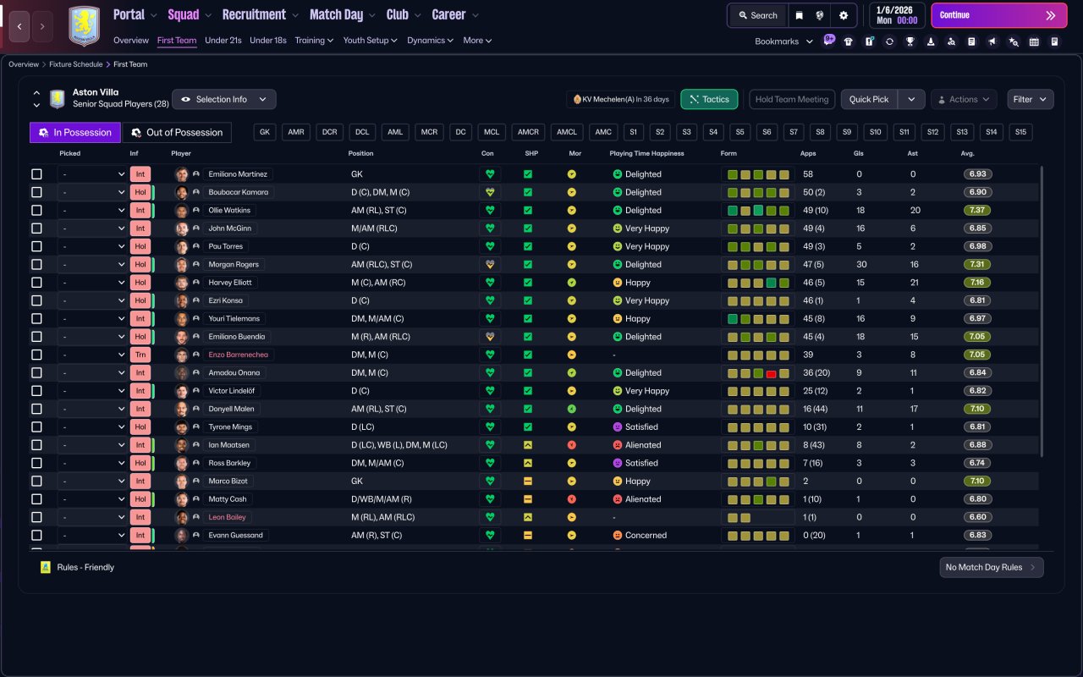Open the Recruitment menu

click(261, 14)
